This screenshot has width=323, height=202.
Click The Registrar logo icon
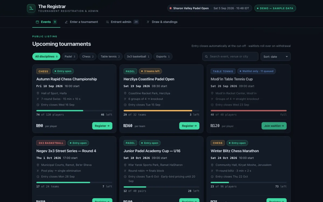click(x=31, y=8)
